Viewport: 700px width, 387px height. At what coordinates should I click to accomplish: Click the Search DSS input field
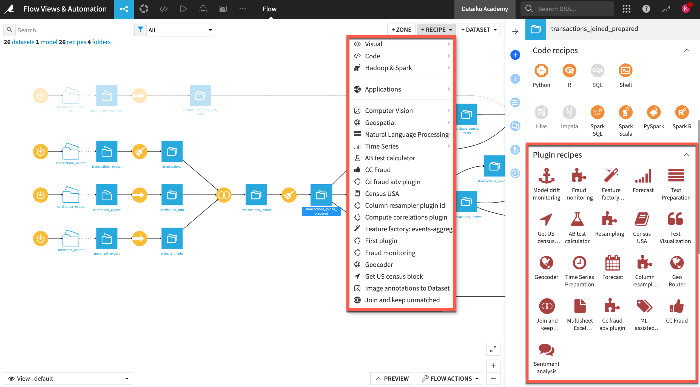tap(568, 8)
